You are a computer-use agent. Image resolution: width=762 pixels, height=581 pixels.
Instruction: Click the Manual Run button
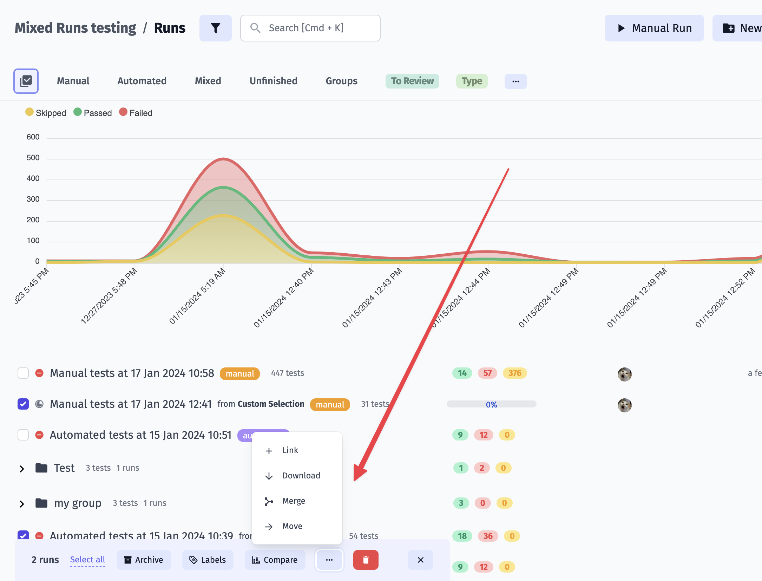(x=654, y=28)
